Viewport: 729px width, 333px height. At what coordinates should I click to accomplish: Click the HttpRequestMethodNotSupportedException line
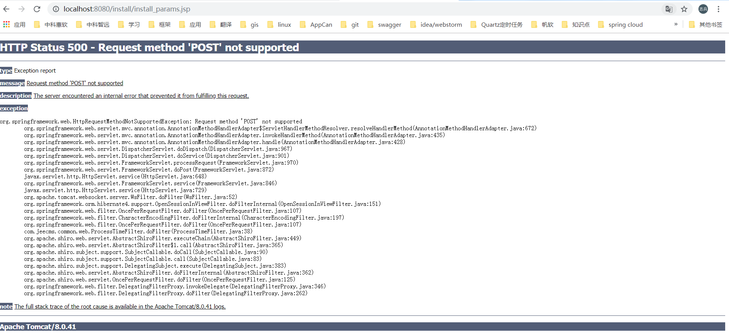(x=151, y=121)
